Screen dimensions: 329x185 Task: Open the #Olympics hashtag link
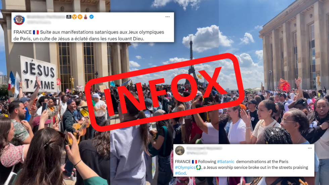coord(185,168)
